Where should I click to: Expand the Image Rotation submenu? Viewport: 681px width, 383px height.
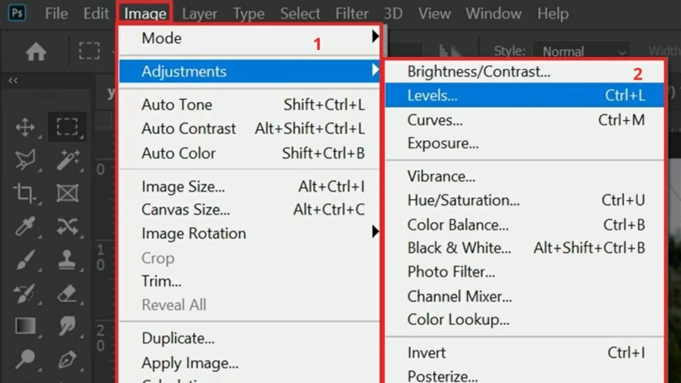(x=194, y=233)
